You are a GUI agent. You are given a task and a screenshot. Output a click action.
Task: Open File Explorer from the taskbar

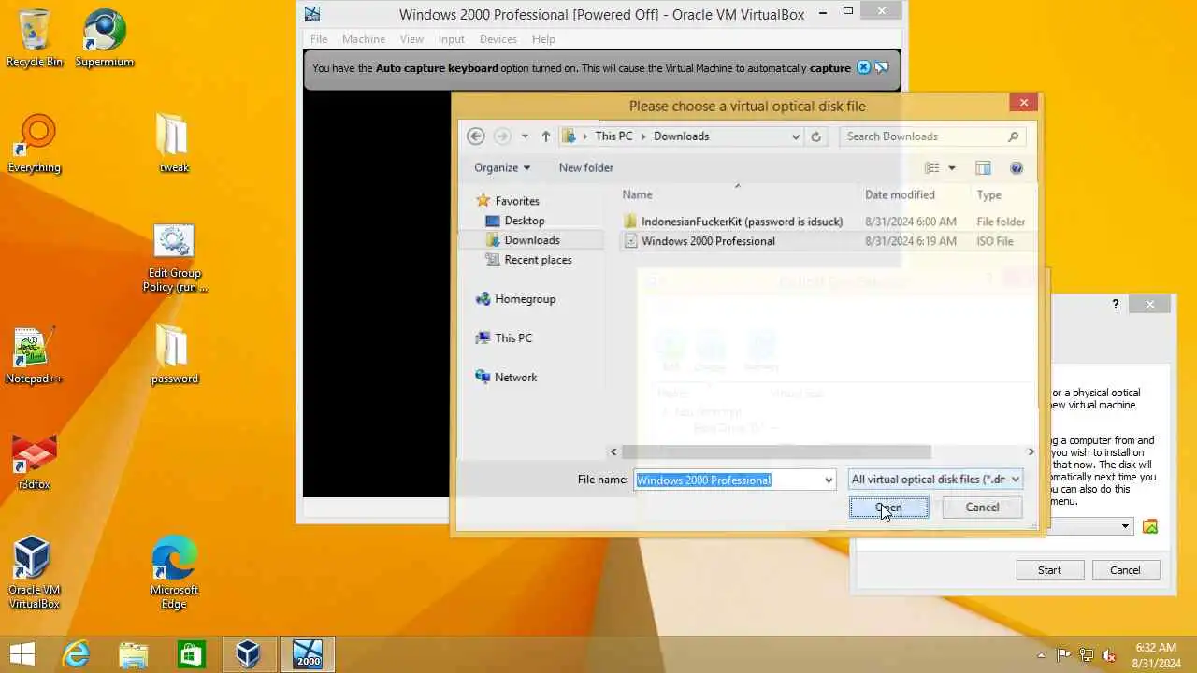tap(134, 654)
